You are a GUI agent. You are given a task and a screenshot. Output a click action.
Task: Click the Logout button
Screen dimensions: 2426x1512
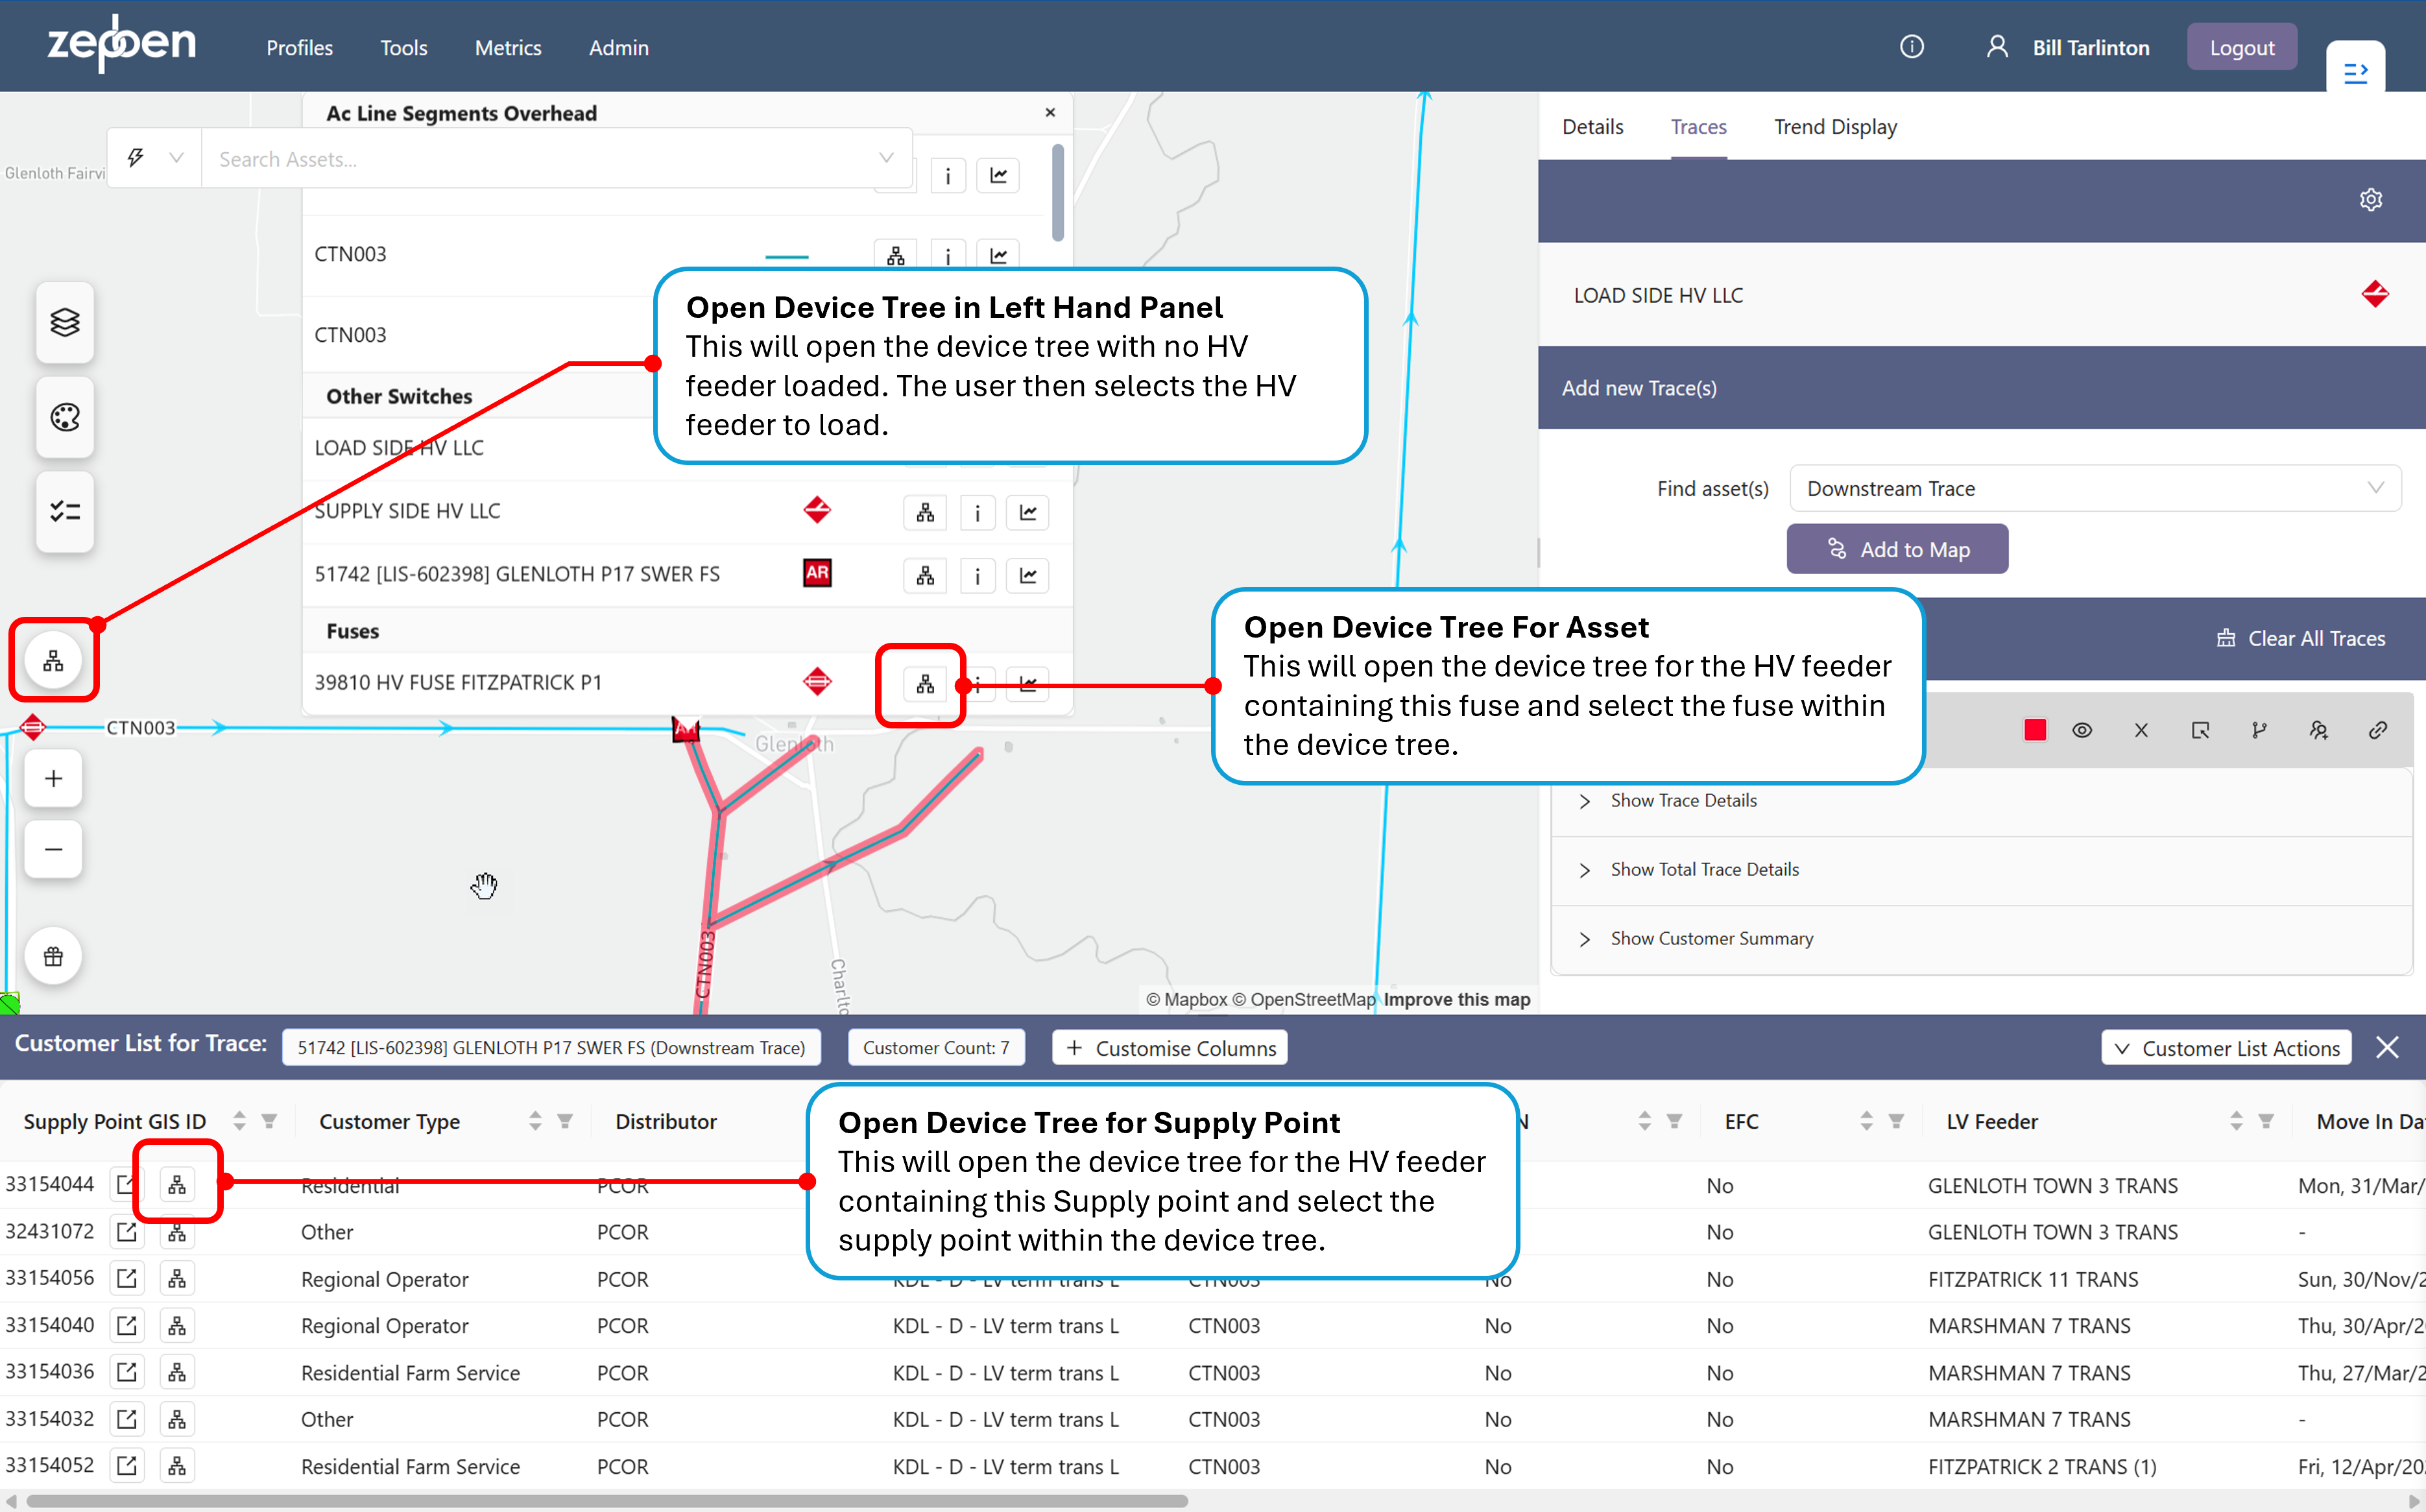2241,47
